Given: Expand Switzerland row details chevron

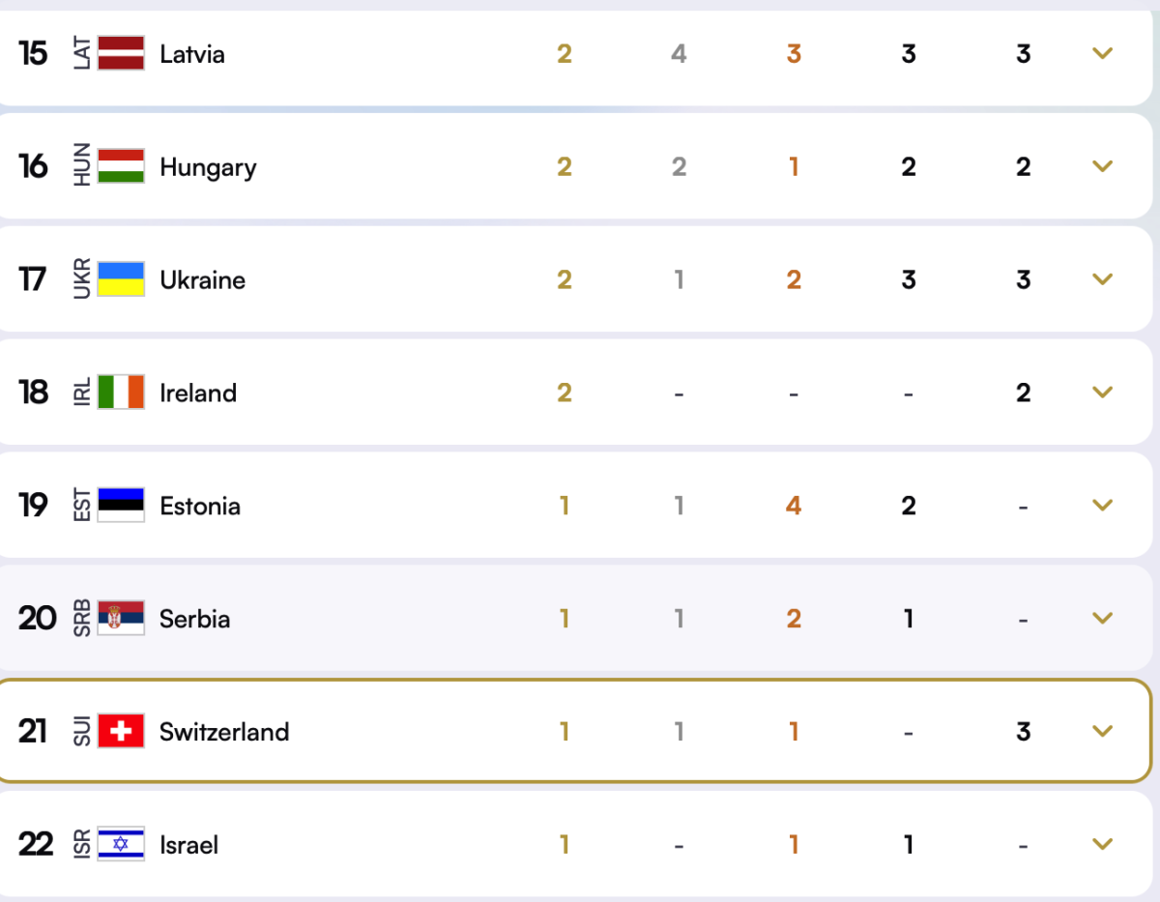Looking at the screenshot, I should (1102, 732).
